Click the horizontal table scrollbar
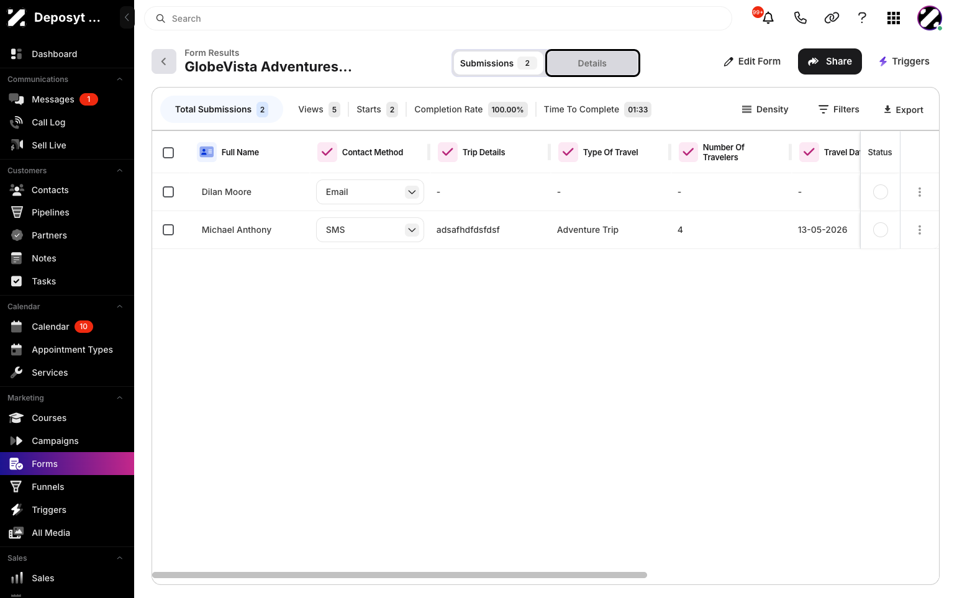 (x=399, y=575)
